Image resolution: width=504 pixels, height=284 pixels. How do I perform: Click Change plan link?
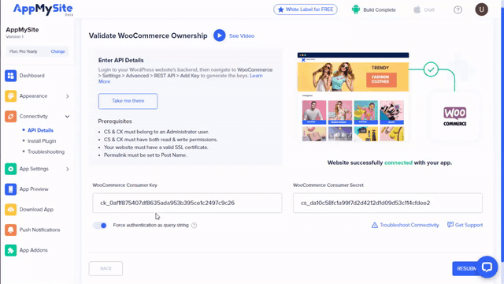[57, 51]
